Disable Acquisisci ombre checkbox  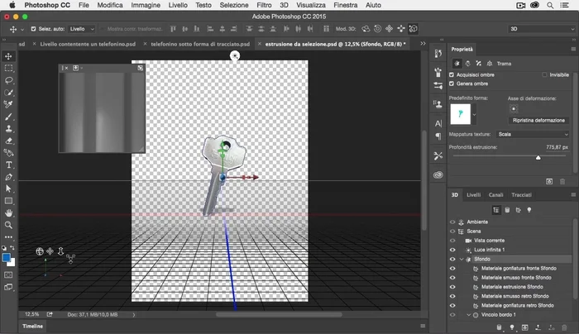tap(452, 74)
